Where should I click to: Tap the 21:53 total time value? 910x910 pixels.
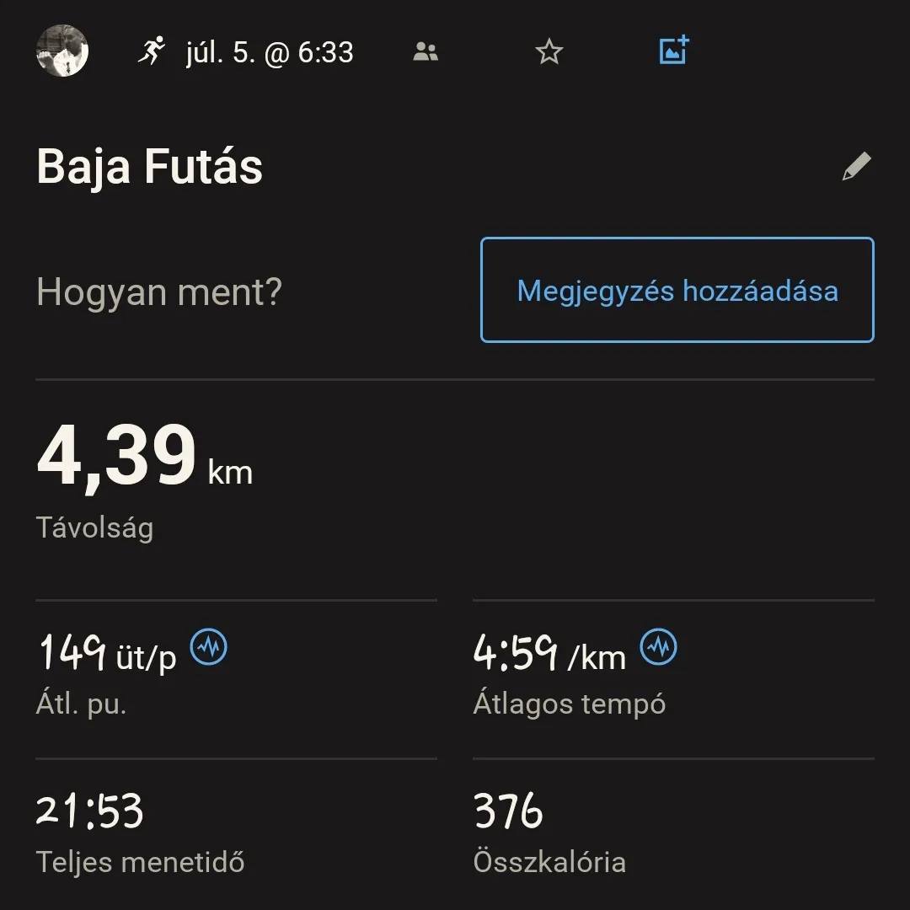(x=90, y=811)
